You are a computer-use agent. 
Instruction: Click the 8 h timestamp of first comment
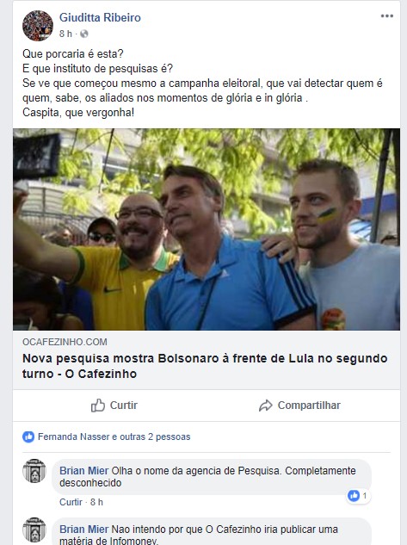(x=96, y=502)
